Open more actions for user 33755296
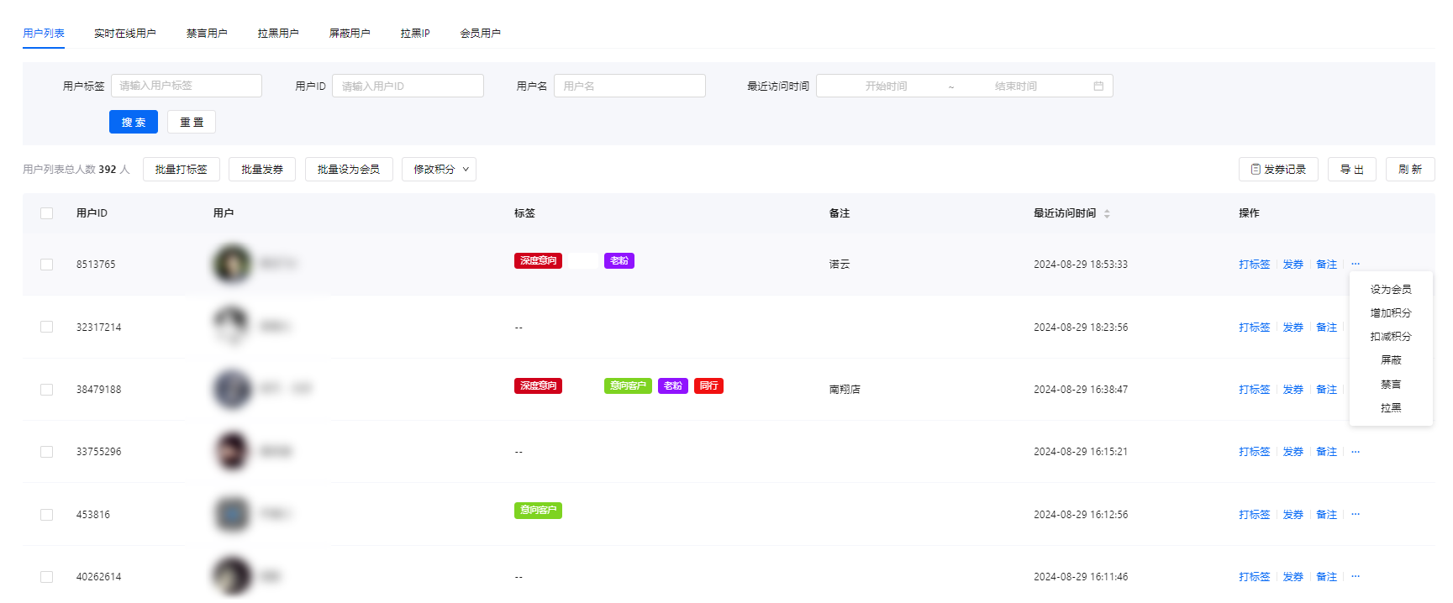The height and width of the screenshot is (603, 1453). pos(1356,452)
